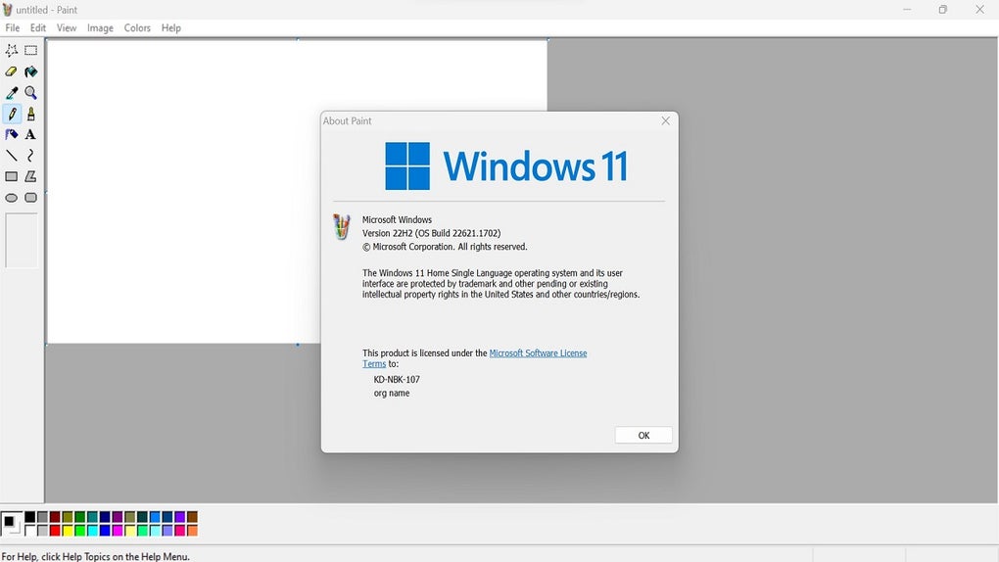Viewport: 999px width, 562px height.
Task: Open the Colors menu
Action: click(x=137, y=28)
